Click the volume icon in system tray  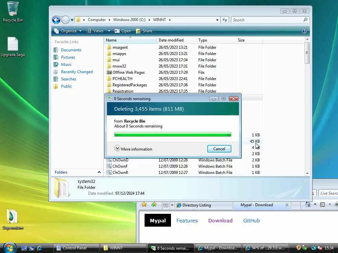point(320,248)
